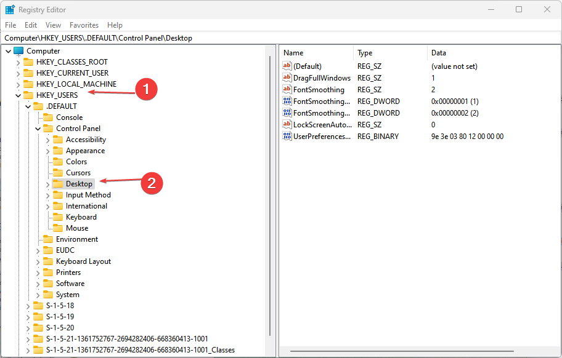Click the "REG_BINARY" type cell
This screenshot has height=358, width=562.
click(378, 137)
